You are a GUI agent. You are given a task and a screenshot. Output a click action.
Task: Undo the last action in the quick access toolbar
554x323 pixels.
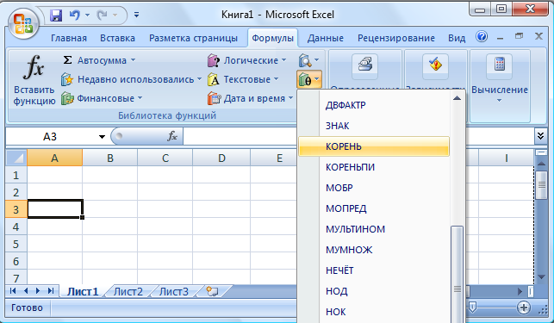75,16
